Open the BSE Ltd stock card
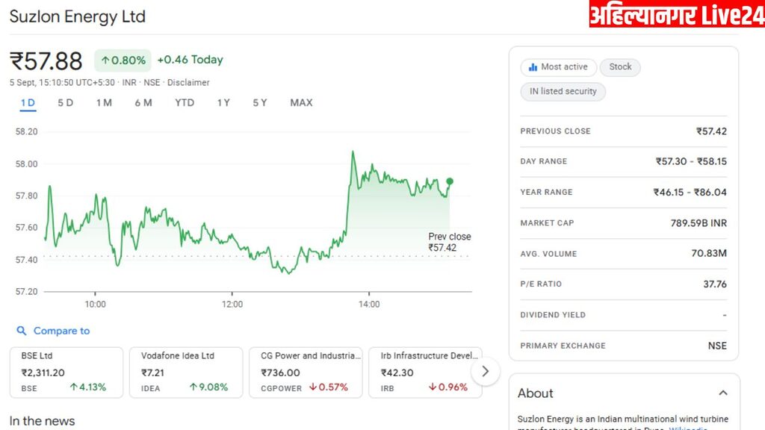The width and height of the screenshot is (765, 430). click(x=66, y=372)
